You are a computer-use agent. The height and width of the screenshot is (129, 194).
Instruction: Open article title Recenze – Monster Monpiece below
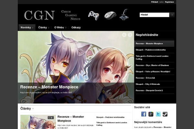(x=71, y=119)
